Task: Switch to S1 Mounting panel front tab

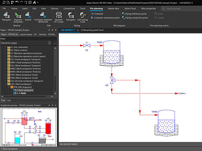Action: point(92,30)
